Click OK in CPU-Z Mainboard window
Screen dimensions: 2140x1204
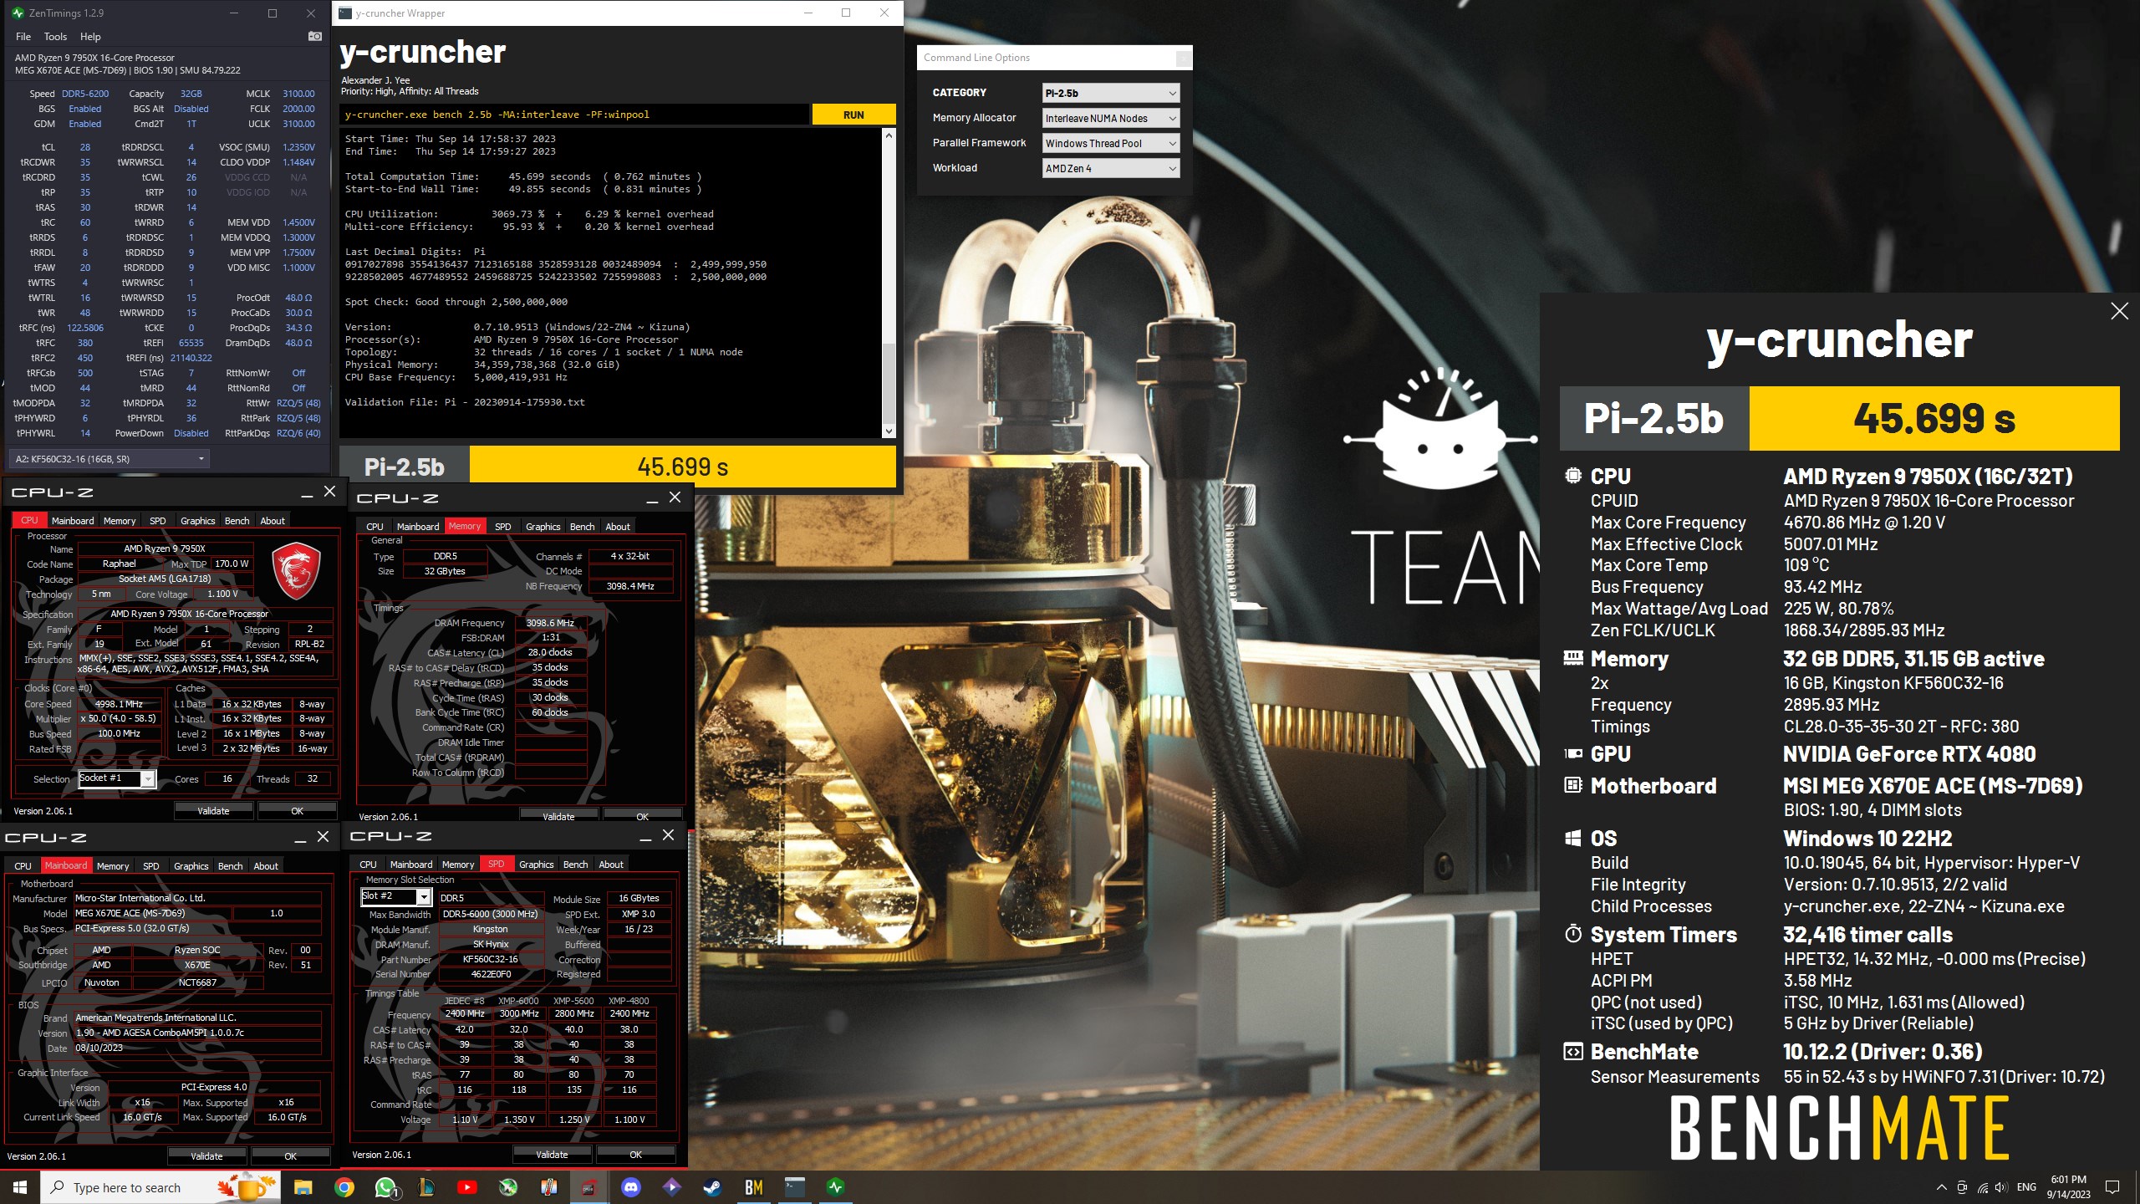pyautogui.click(x=290, y=1156)
